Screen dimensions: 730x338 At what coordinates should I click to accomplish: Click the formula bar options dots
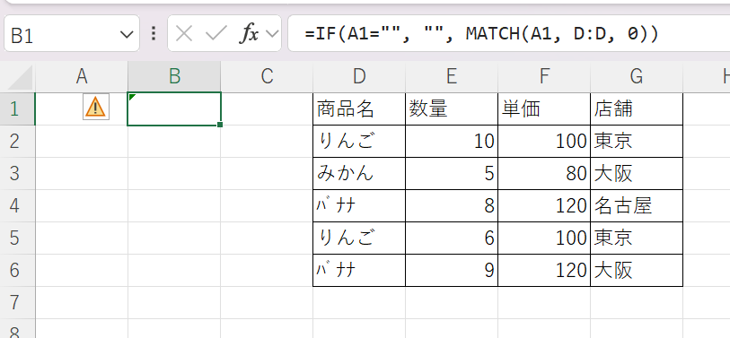[x=154, y=33]
